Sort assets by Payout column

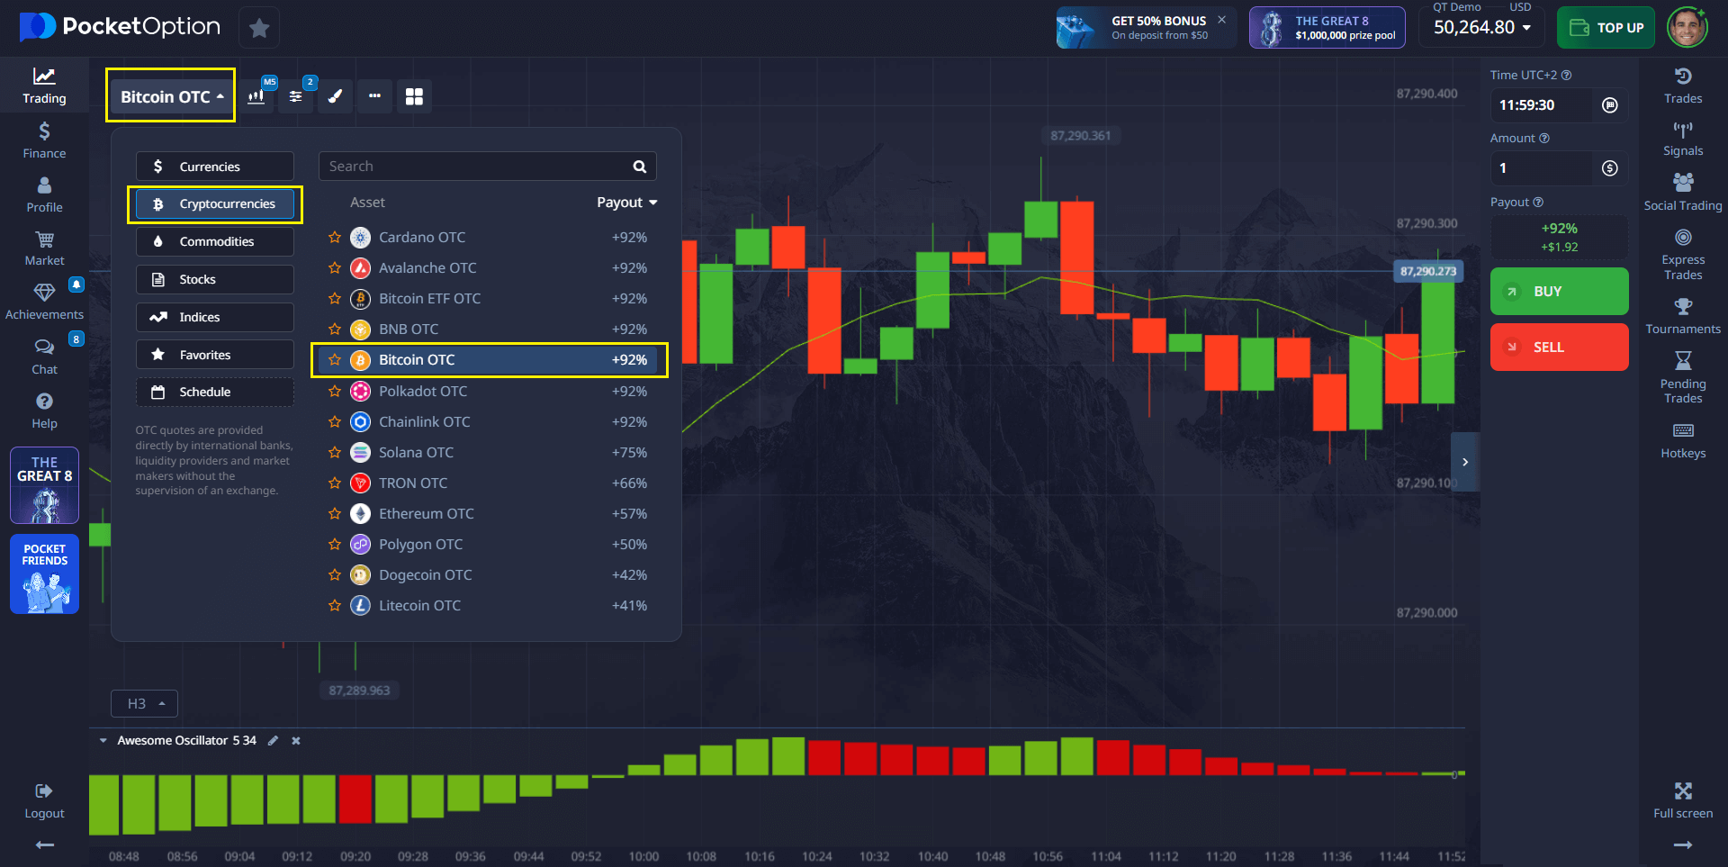click(x=626, y=203)
